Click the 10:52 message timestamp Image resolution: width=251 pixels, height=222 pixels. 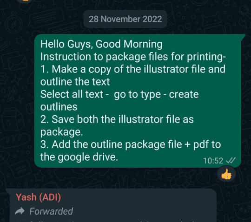(x=213, y=161)
